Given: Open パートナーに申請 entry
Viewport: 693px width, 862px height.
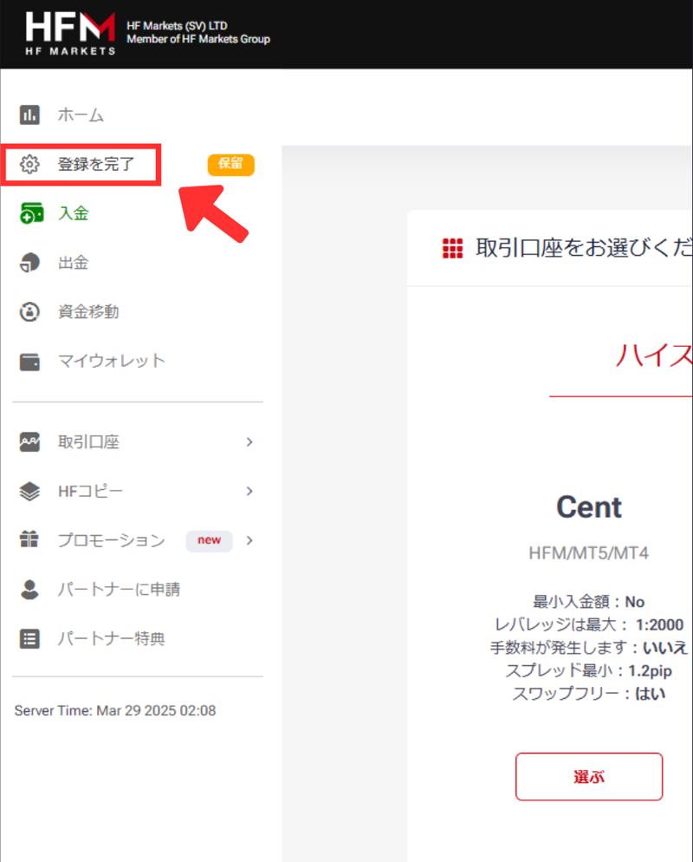Looking at the screenshot, I should click(x=120, y=590).
